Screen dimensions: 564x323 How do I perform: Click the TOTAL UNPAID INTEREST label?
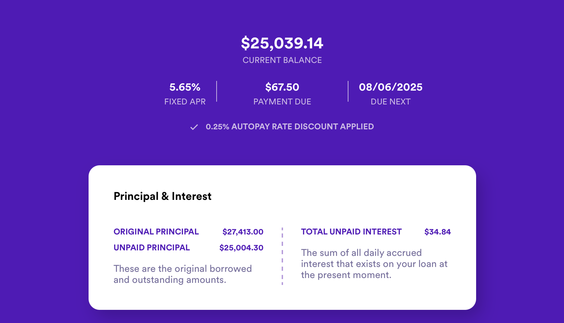point(351,232)
